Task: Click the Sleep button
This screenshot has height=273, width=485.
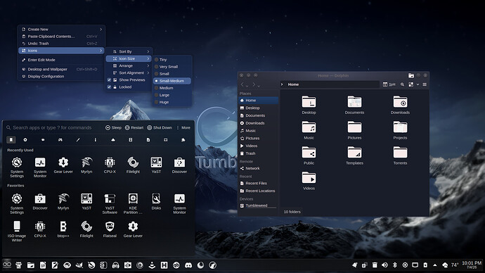Action: 113,127
